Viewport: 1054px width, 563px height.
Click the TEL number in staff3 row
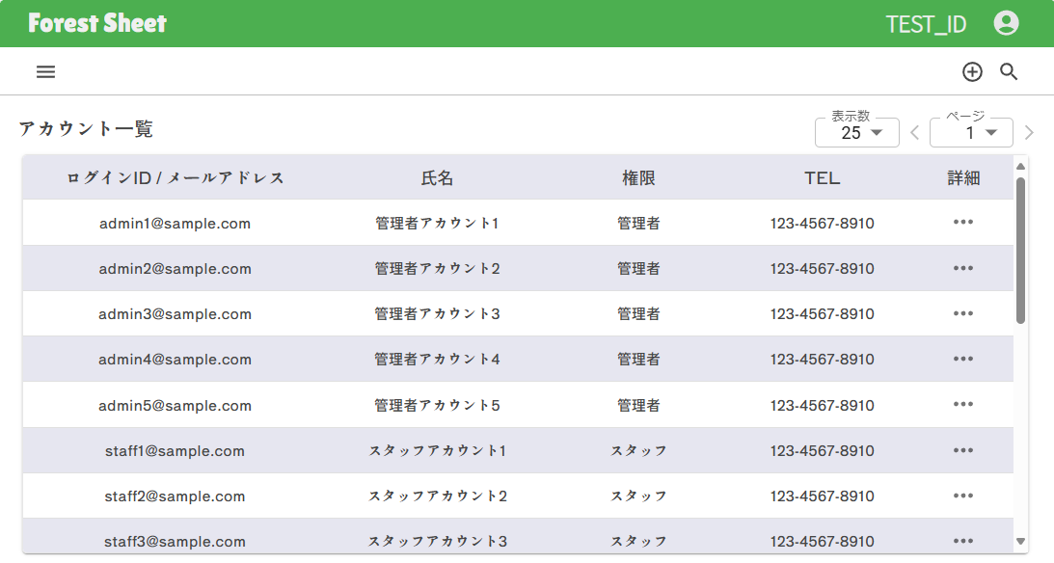click(x=823, y=542)
